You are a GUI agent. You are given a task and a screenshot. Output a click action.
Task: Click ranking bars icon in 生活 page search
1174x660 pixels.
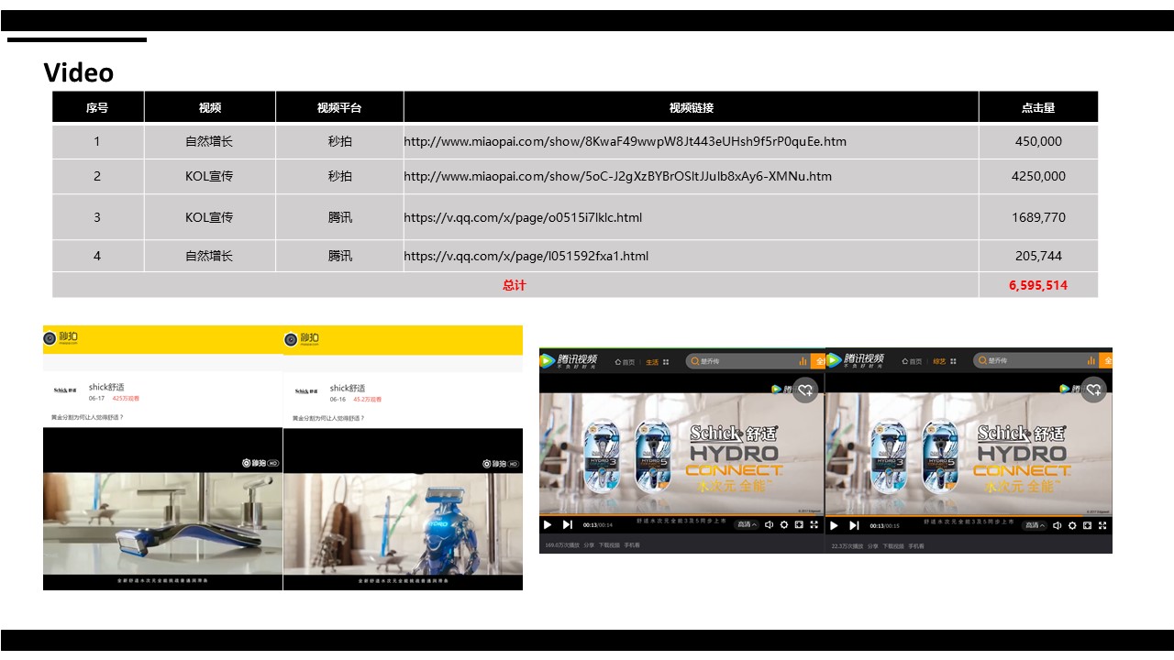pyautogui.click(x=803, y=361)
